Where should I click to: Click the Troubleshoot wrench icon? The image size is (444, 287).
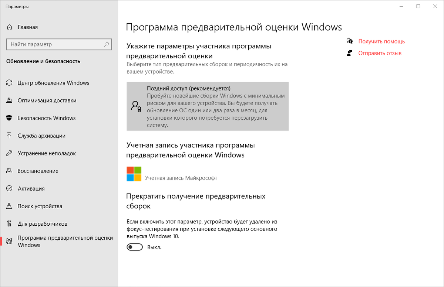(10, 153)
